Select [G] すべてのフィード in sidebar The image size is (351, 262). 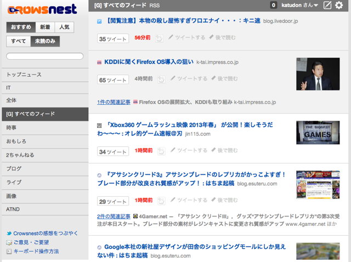point(45,114)
